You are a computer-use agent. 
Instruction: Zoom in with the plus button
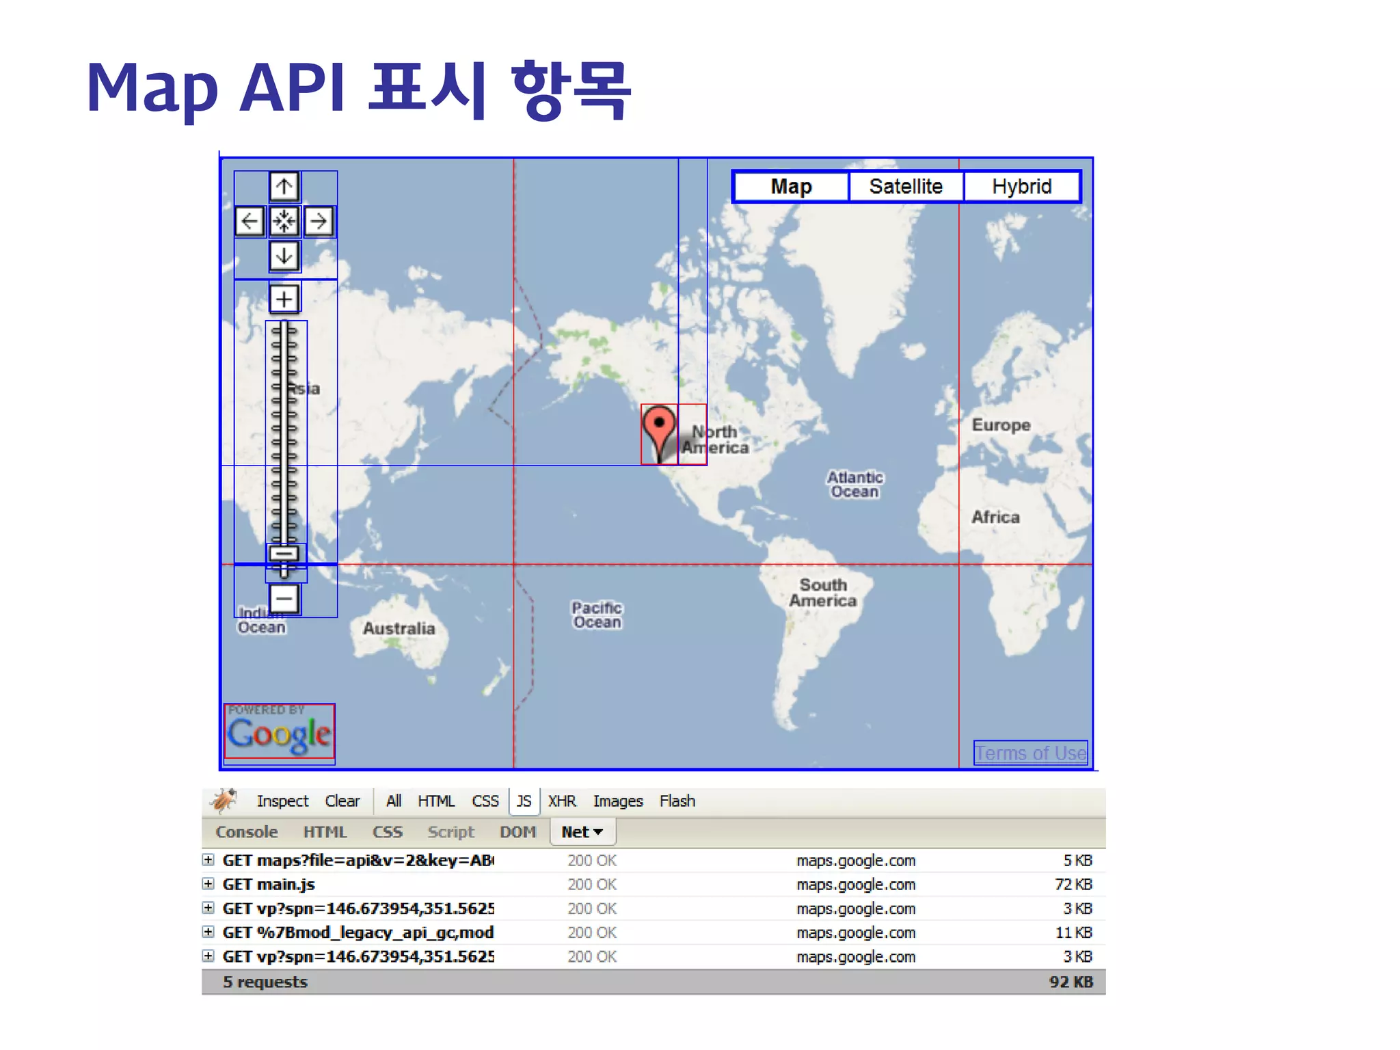284,299
